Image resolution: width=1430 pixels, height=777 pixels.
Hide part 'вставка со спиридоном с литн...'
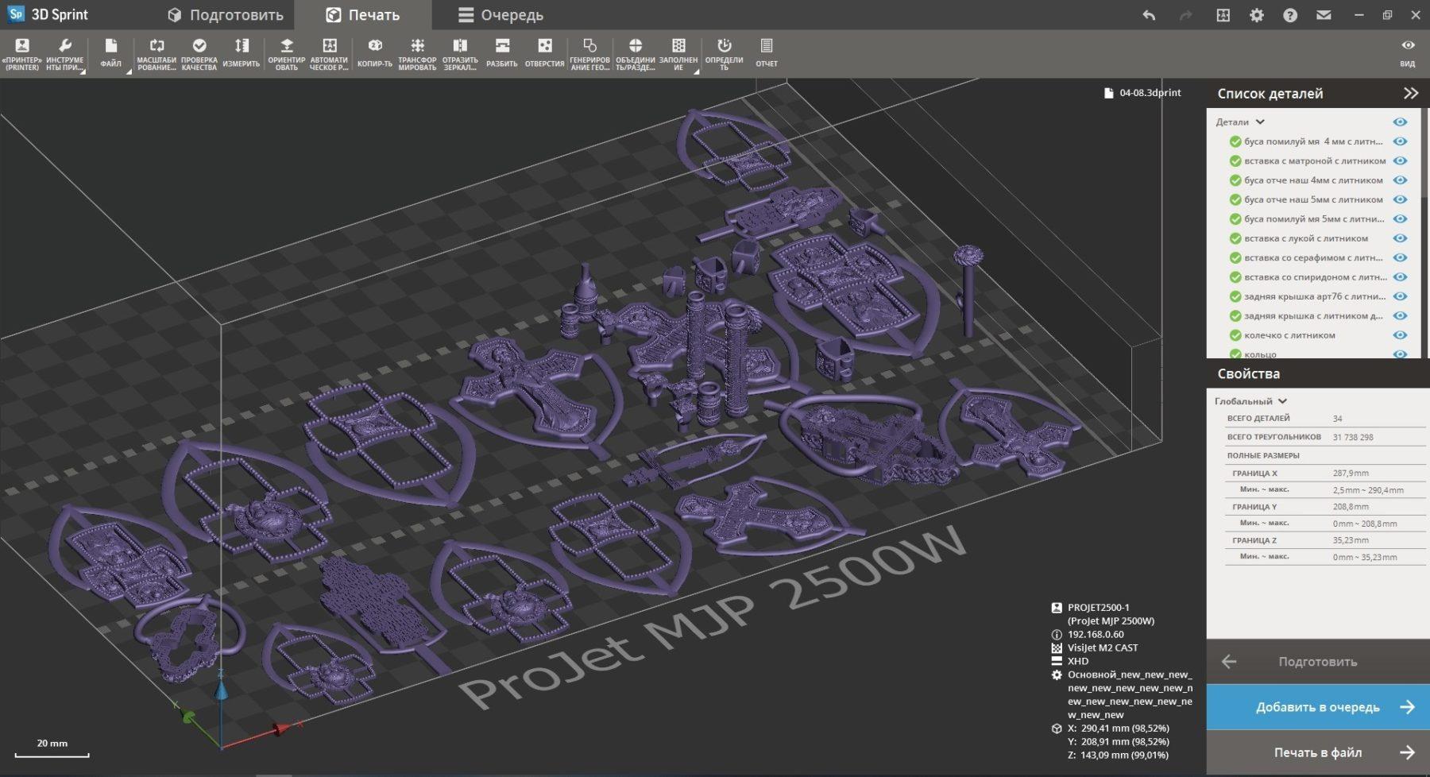coord(1400,277)
